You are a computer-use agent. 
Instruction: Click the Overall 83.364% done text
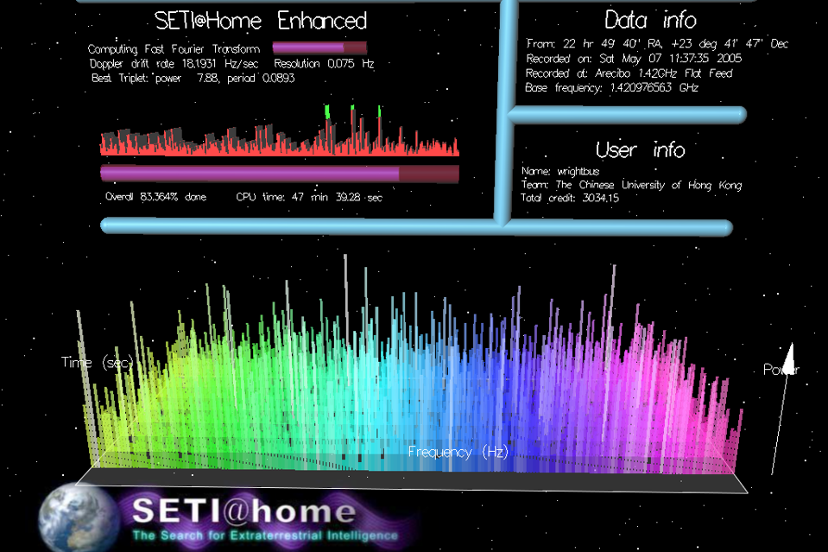[155, 197]
